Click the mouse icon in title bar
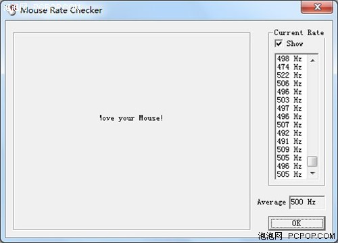Viewport: 338px width, 243px height. tap(11, 9)
